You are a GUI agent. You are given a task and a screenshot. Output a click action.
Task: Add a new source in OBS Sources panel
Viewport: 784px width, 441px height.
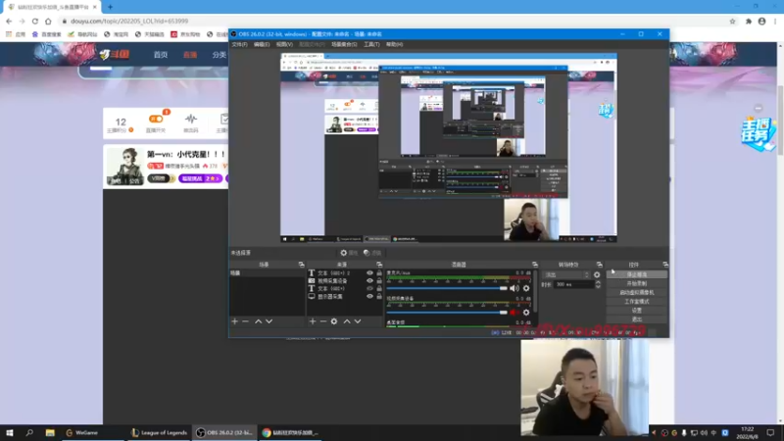click(313, 321)
